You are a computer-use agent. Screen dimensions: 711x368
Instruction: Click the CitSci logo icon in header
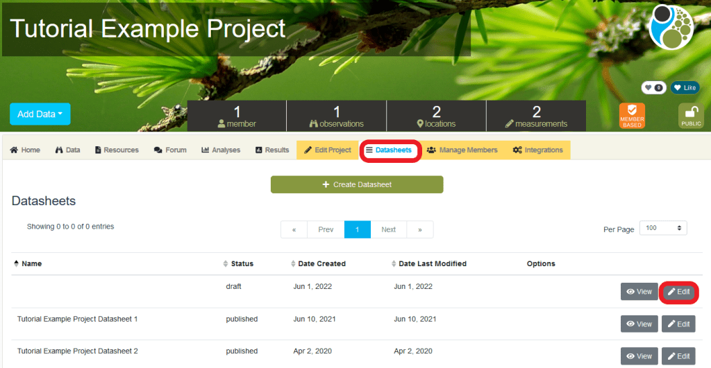point(671,26)
